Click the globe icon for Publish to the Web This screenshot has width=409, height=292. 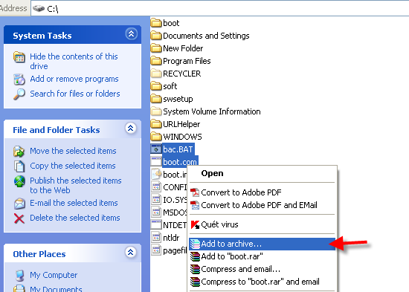[x=19, y=181]
